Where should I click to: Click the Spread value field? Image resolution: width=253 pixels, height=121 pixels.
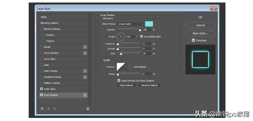click(147, 48)
